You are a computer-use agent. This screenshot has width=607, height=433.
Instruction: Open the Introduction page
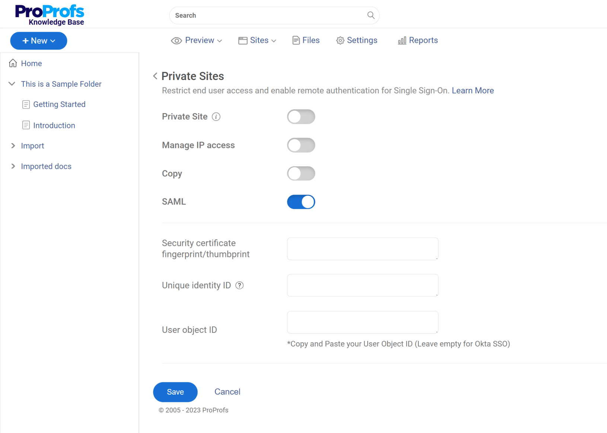point(54,126)
